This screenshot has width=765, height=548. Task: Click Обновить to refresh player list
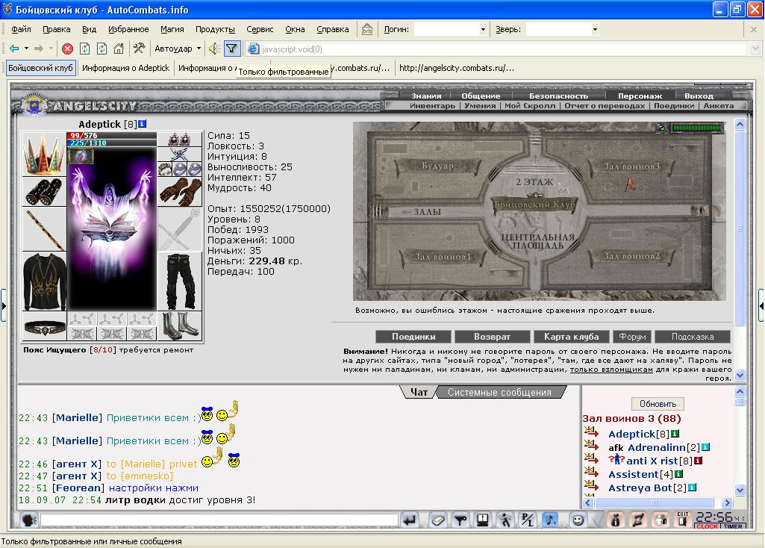click(658, 404)
